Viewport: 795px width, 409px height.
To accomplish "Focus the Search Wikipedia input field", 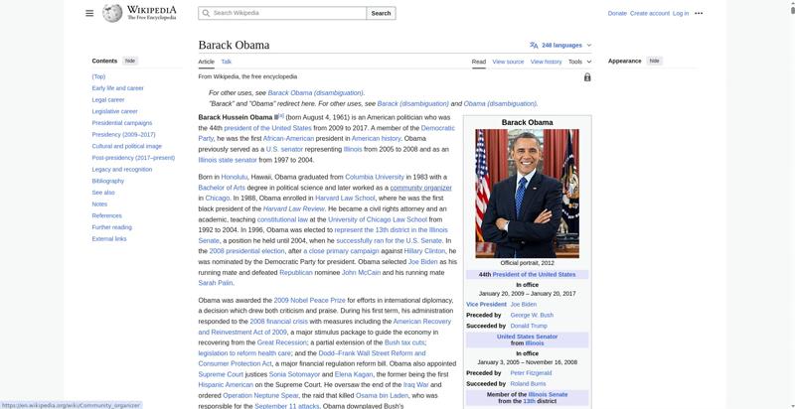I will pyautogui.click(x=282, y=13).
